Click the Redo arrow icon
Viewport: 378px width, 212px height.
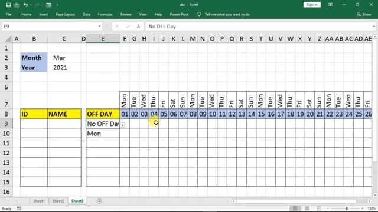click(x=37, y=5)
